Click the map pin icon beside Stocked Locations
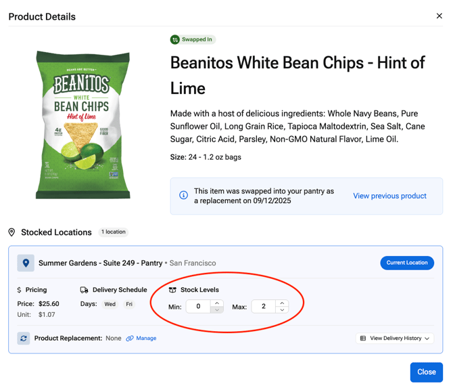 point(11,232)
